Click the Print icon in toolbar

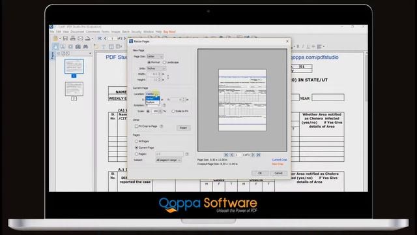(x=72, y=39)
